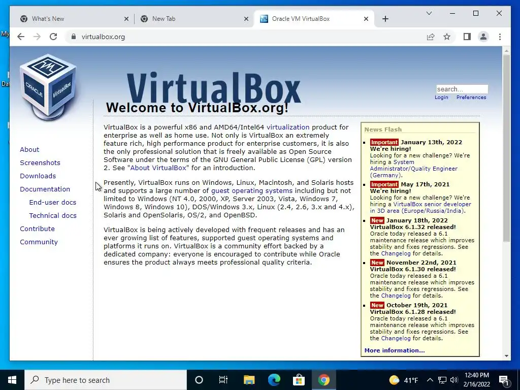Close the New Tab tab
Image resolution: width=520 pixels, height=390 pixels.
pyautogui.click(x=246, y=19)
